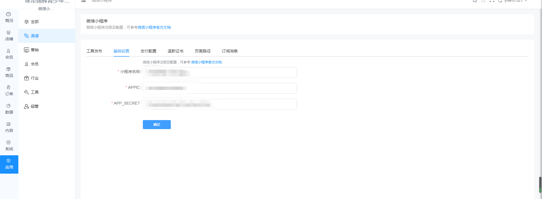Viewport: 542px width, 199px height.
Task: Select 超管 in the app submenu
Action: click(47, 106)
